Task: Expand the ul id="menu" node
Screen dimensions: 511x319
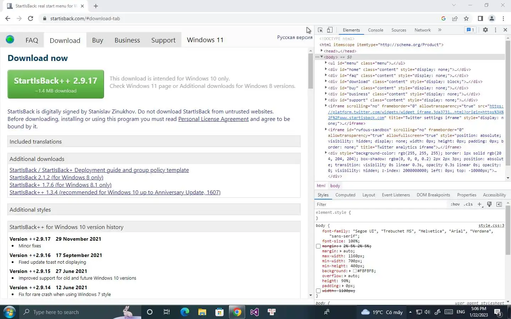Action: (x=326, y=63)
